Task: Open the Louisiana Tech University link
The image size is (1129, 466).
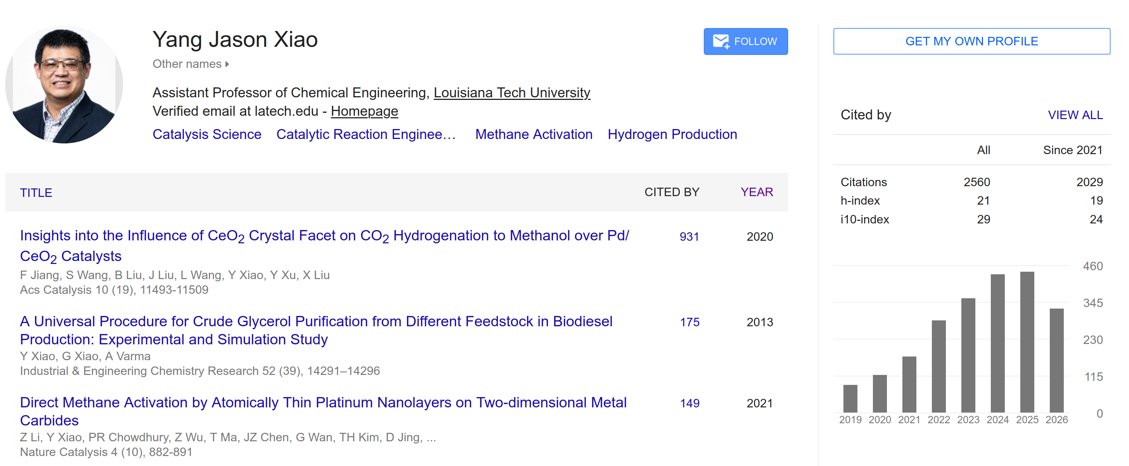Action: pos(512,93)
